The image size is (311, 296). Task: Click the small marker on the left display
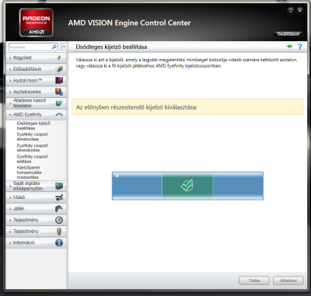tap(117, 176)
